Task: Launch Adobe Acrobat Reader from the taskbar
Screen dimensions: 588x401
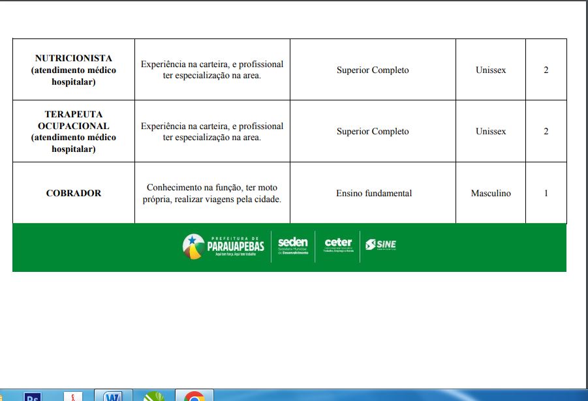Action: pos(72,396)
